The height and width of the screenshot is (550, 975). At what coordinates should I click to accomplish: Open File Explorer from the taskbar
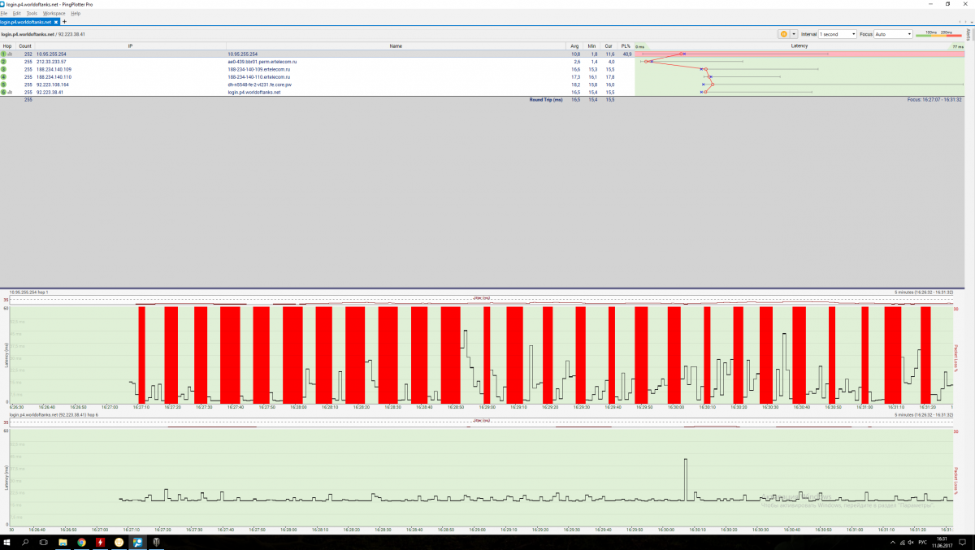coord(63,542)
